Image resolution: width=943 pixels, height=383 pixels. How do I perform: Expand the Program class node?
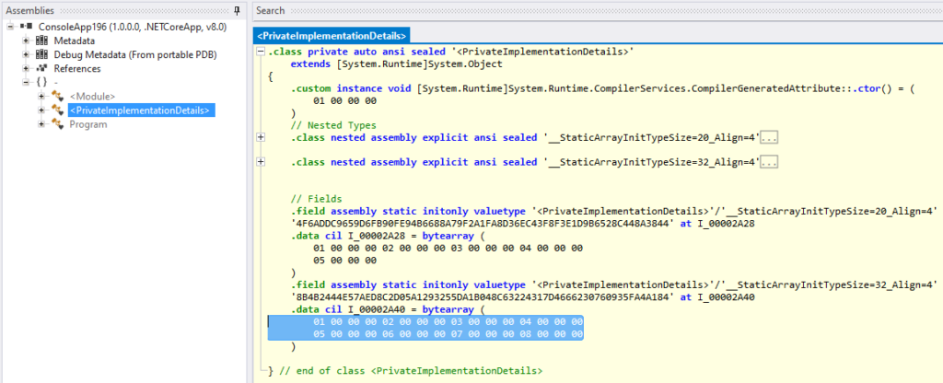click(42, 124)
